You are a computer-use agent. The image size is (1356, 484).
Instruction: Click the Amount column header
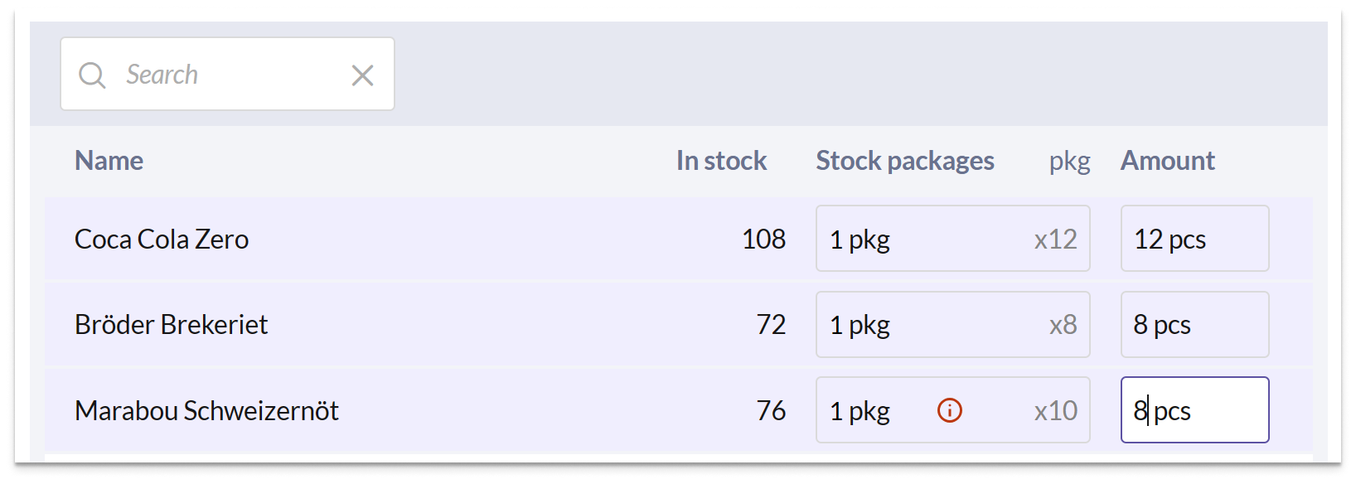(1168, 161)
